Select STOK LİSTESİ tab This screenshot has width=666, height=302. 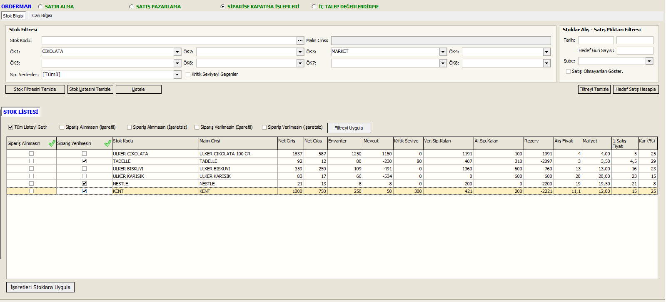click(x=21, y=112)
